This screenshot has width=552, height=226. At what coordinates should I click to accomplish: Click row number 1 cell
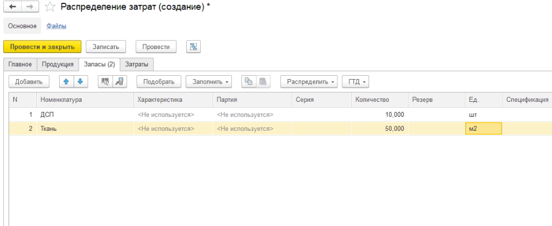coord(22,115)
